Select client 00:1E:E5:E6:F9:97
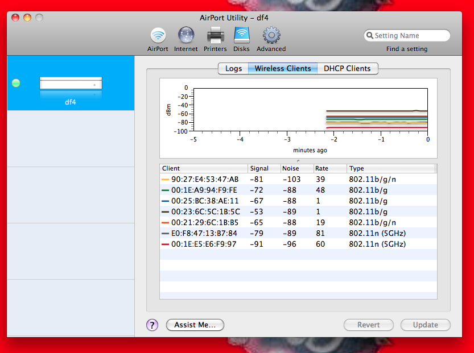 [298, 244]
